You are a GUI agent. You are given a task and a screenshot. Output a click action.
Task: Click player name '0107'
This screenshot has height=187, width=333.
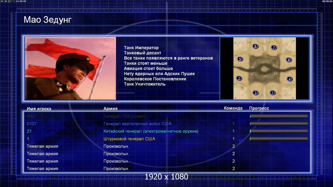click(x=32, y=124)
